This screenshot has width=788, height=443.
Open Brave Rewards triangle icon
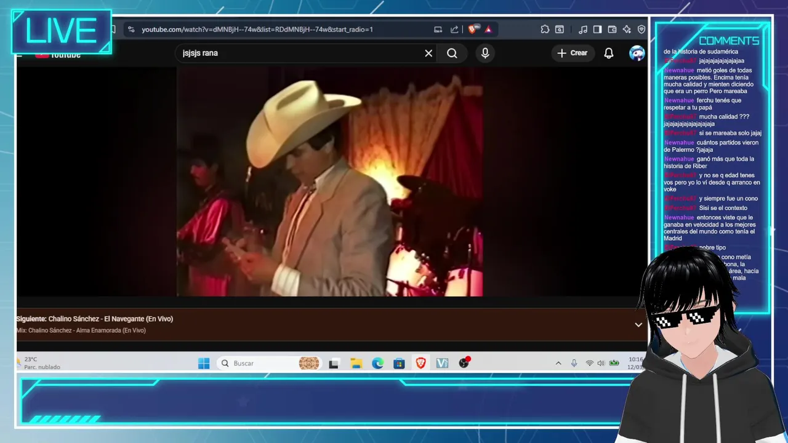[488, 30]
